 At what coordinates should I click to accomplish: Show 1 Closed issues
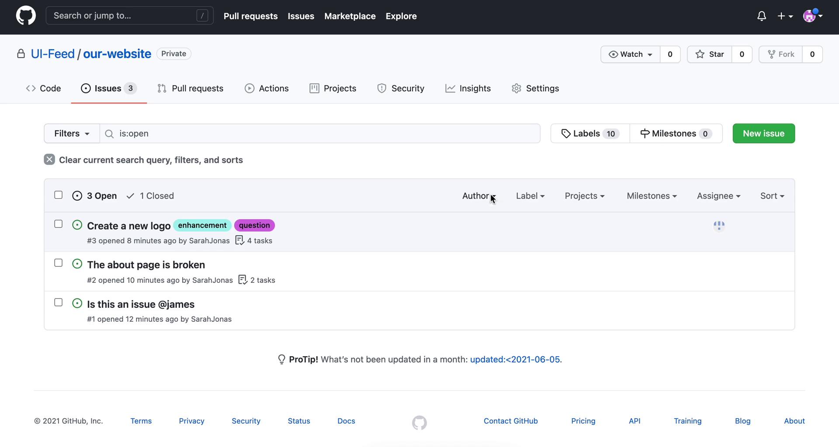(150, 196)
